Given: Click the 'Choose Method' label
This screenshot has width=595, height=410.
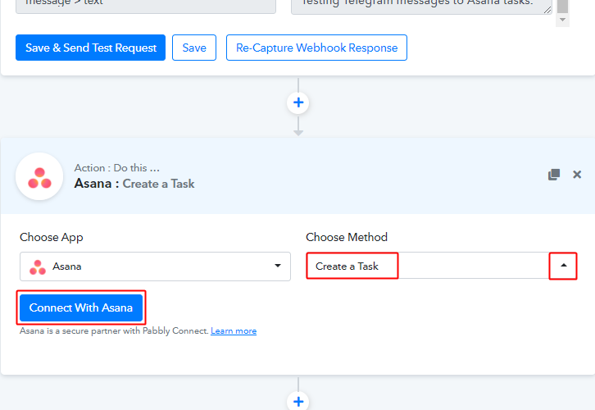Looking at the screenshot, I should pyautogui.click(x=347, y=237).
